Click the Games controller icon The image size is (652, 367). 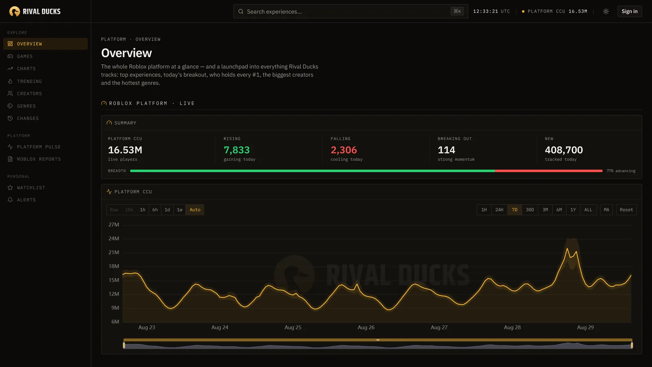click(x=10, y=56)
